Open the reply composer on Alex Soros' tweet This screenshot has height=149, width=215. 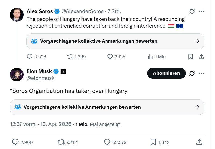(30, 57)
